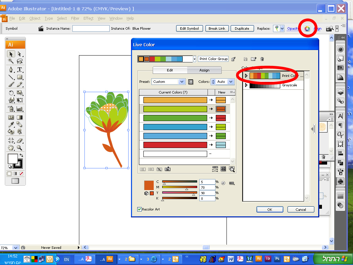Image resolution: width=353 pixels, height=265 pixels.
Task: Click the Break Link button
Action: 217,29
